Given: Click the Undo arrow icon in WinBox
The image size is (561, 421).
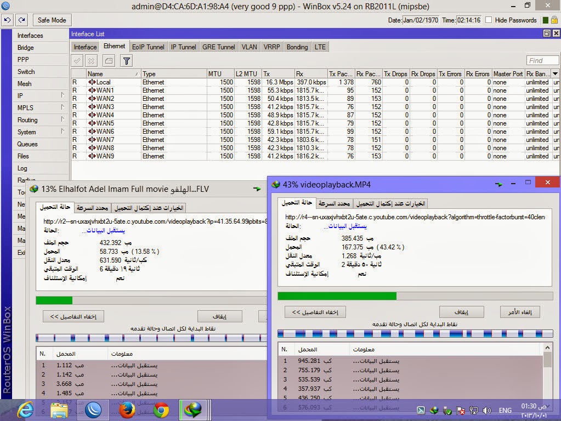Looking at the screenshot, I should (x=8, y=20).
